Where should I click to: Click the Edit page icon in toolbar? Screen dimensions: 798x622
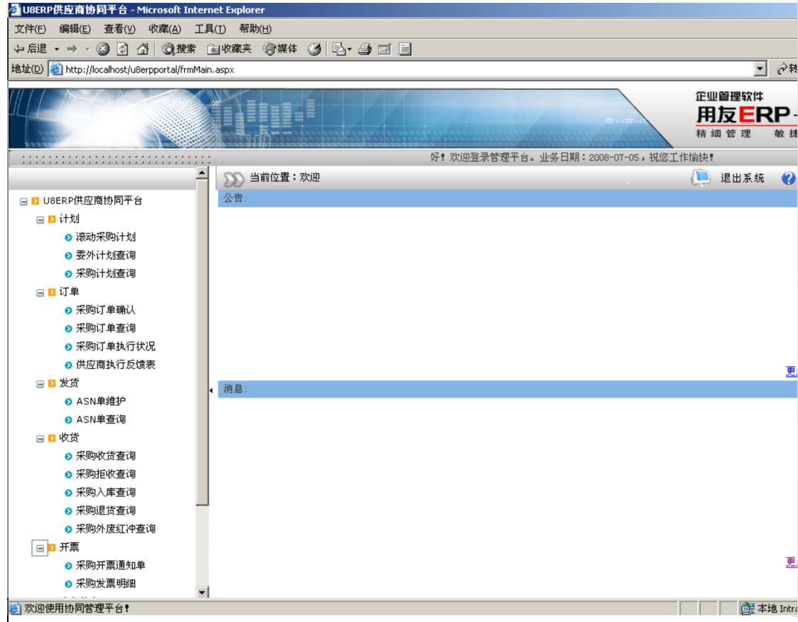pos(385,49)
